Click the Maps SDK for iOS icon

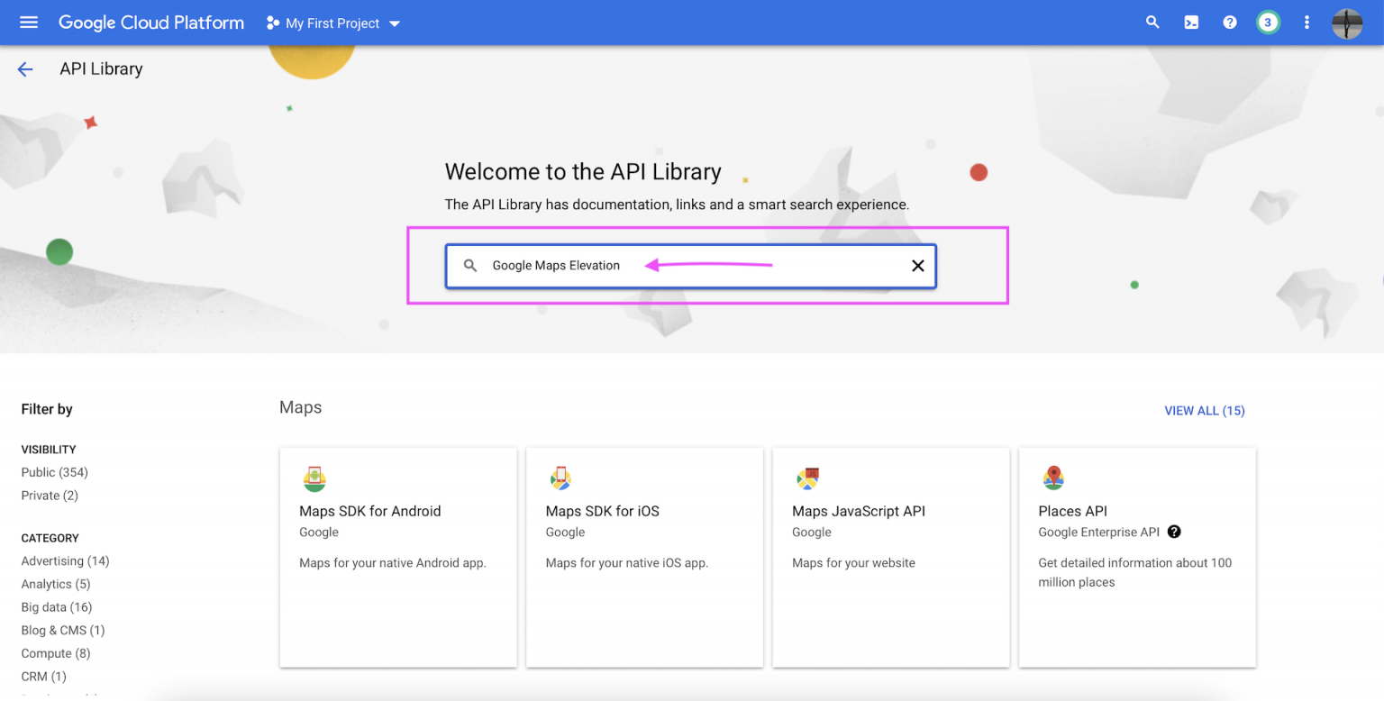click(x=560, y=478)
